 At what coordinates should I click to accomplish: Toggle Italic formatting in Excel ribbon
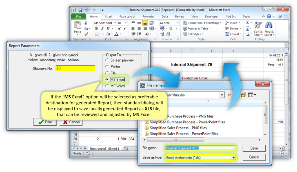(x=102, y=29)
